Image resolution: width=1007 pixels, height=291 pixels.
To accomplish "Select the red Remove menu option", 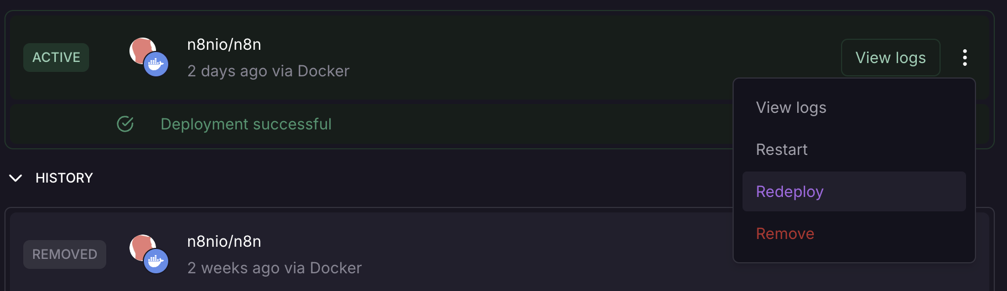I will click(785, 233).
